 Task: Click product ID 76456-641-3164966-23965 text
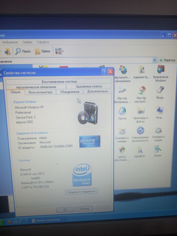[56, 146]
